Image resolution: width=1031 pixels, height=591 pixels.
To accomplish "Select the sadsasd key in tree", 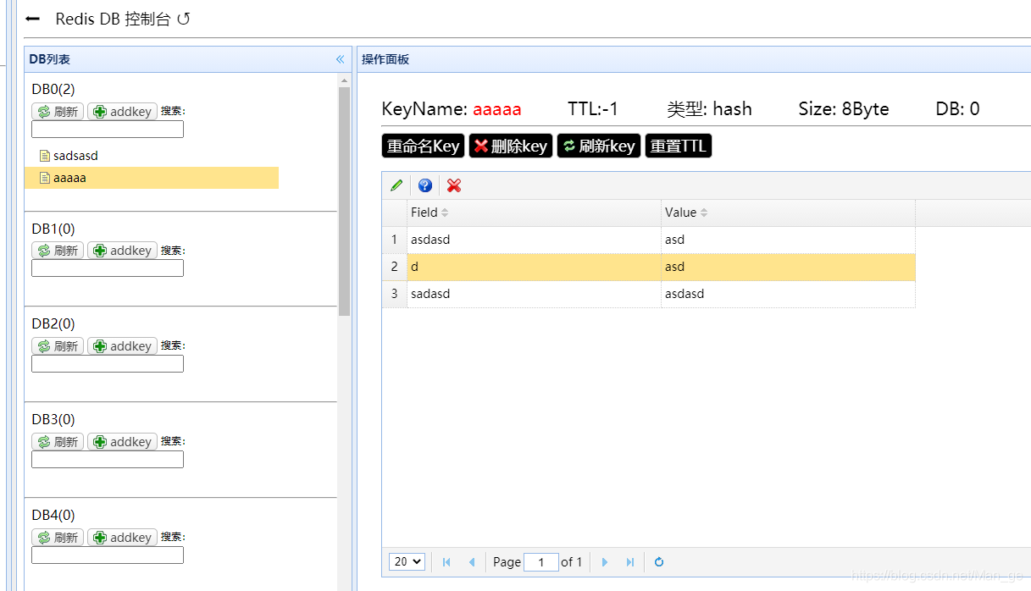I will point(75,156).
